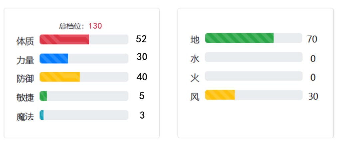Click the yellow 防御 progress bar

pyautogui.click(x=84, y=77)
